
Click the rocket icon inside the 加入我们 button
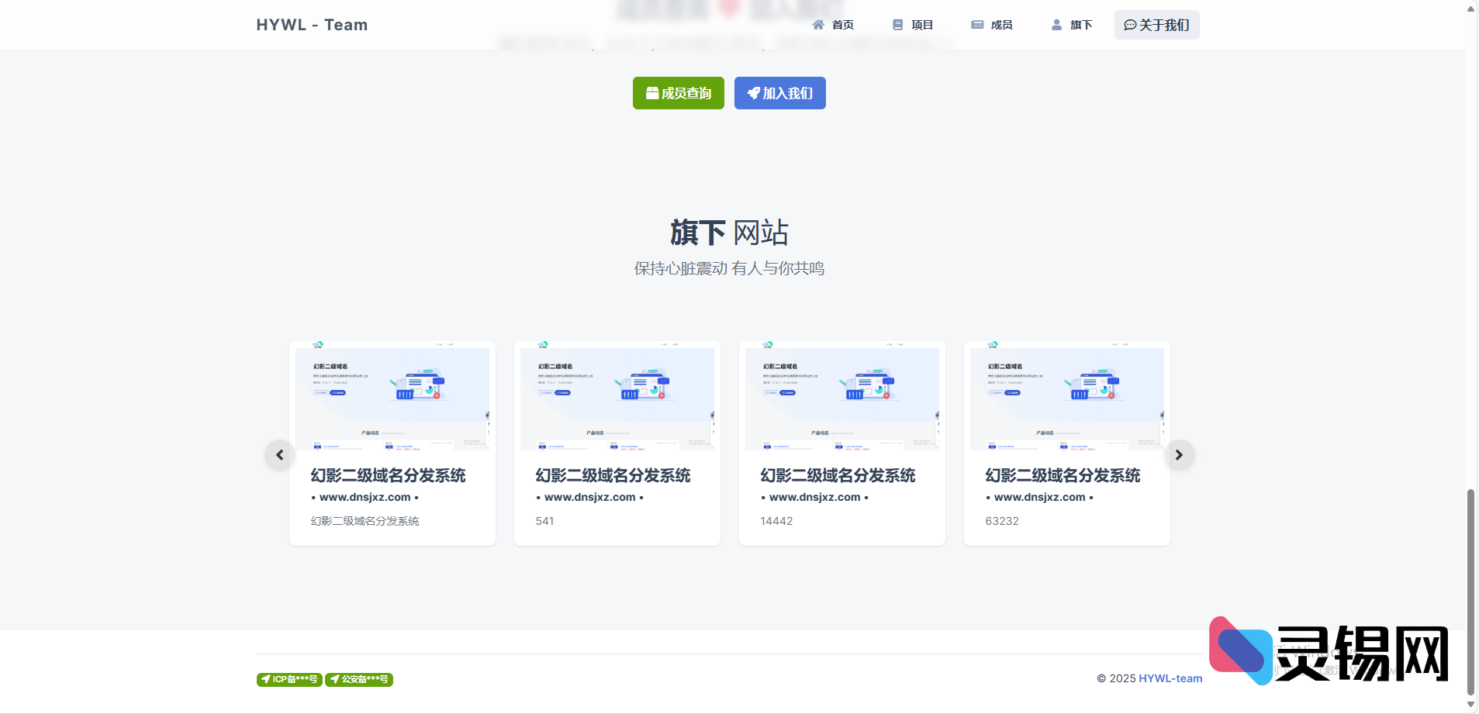[754, 92]
